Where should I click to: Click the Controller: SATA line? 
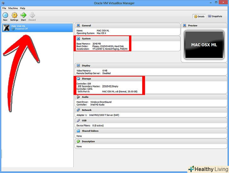(84, 89)
